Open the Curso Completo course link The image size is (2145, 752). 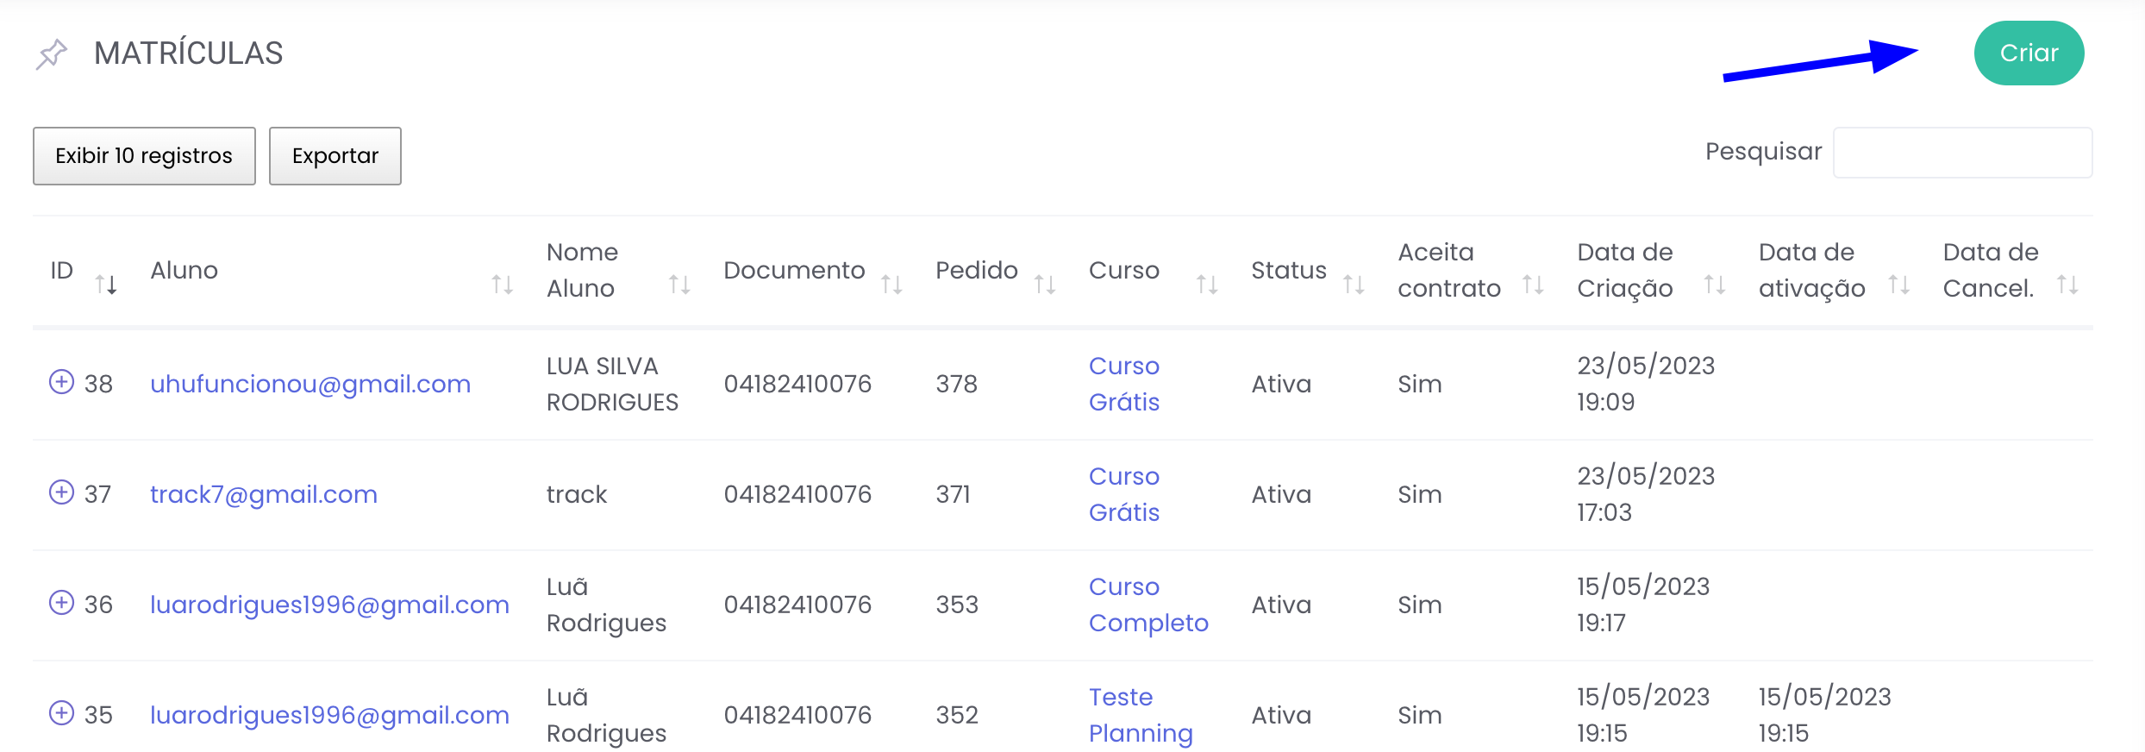point(1148,605)
